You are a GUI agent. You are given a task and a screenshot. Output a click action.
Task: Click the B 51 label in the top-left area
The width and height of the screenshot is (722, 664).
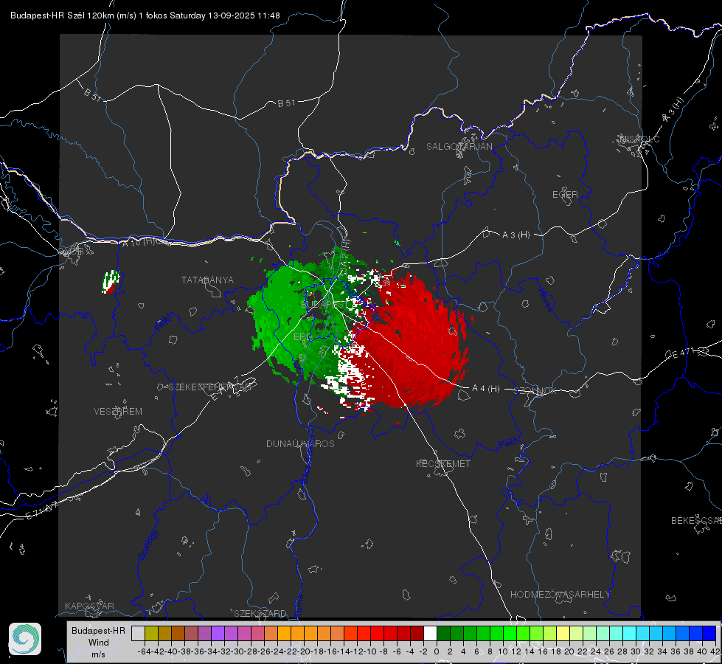coord(92,94)
